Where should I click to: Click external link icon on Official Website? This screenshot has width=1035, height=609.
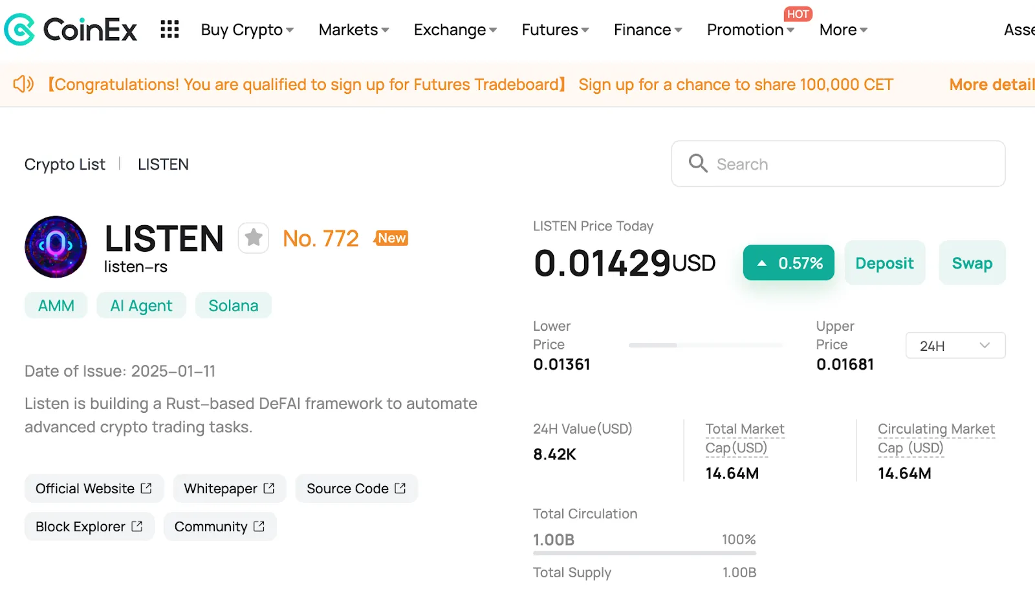coord(146,488)
